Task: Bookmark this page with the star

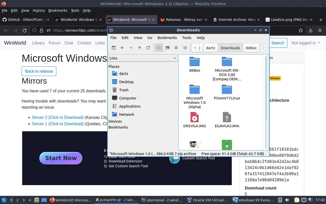Action: point(301,30)
